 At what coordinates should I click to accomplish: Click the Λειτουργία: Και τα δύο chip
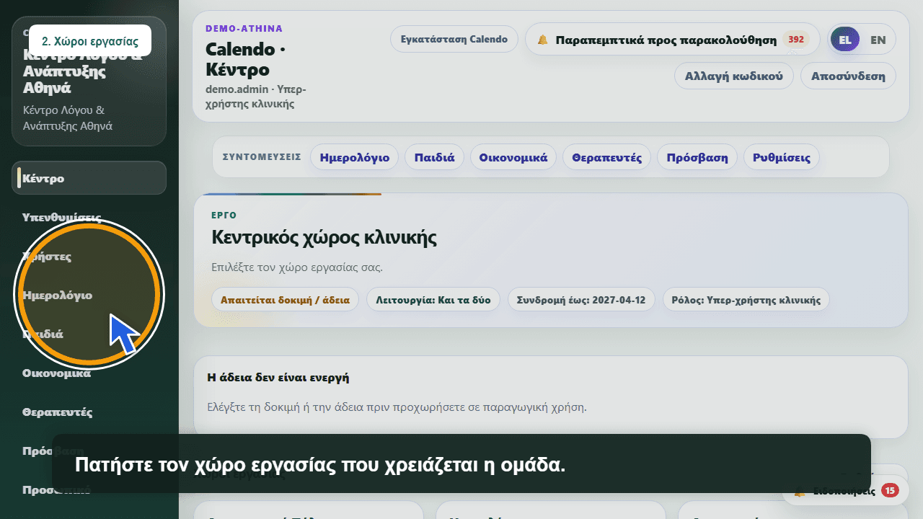(433, 299)
